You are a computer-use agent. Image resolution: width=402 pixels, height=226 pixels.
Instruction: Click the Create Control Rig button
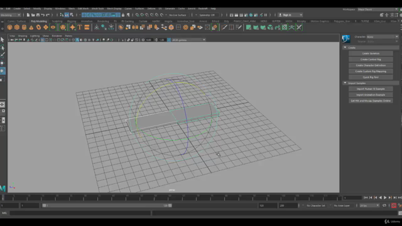point(371,60)
